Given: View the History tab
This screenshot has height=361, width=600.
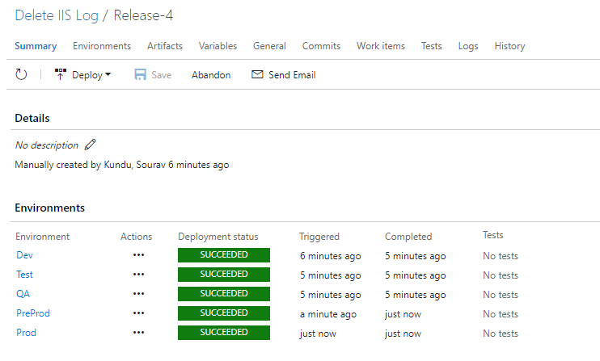Looking at the screenshot, I should [x=509, y=46].
